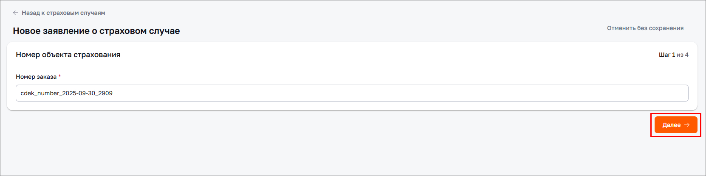Click the empty right end of the order field

coord(637,93)
